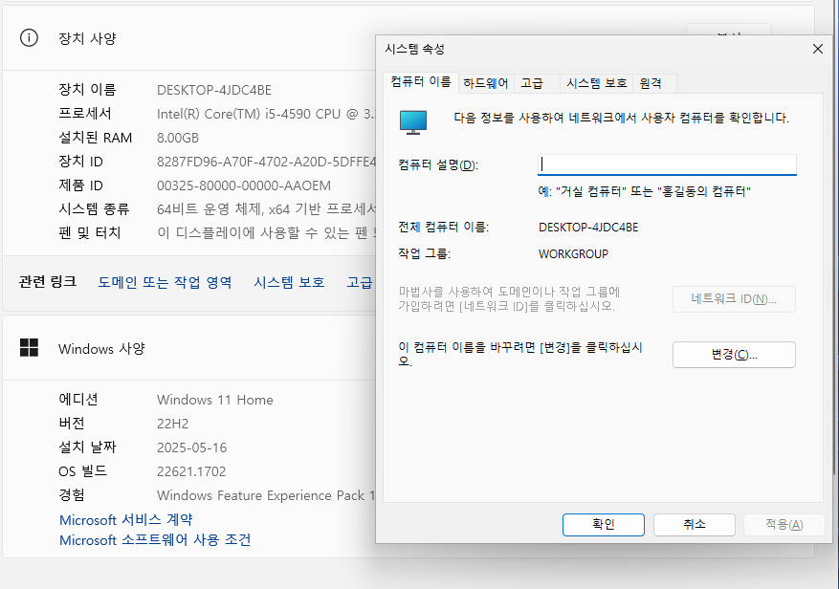Open Microsoft 소프트웨어 사용 조건 link
Screen dimensions: 839x589
point(155,540)
